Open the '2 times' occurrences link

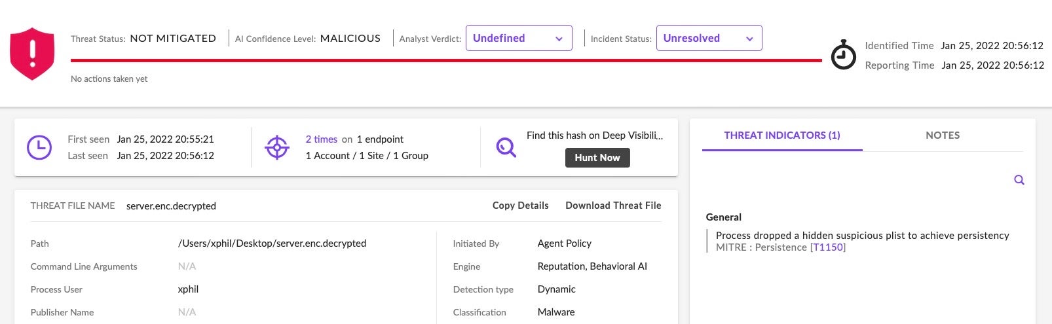click(321, 139)
